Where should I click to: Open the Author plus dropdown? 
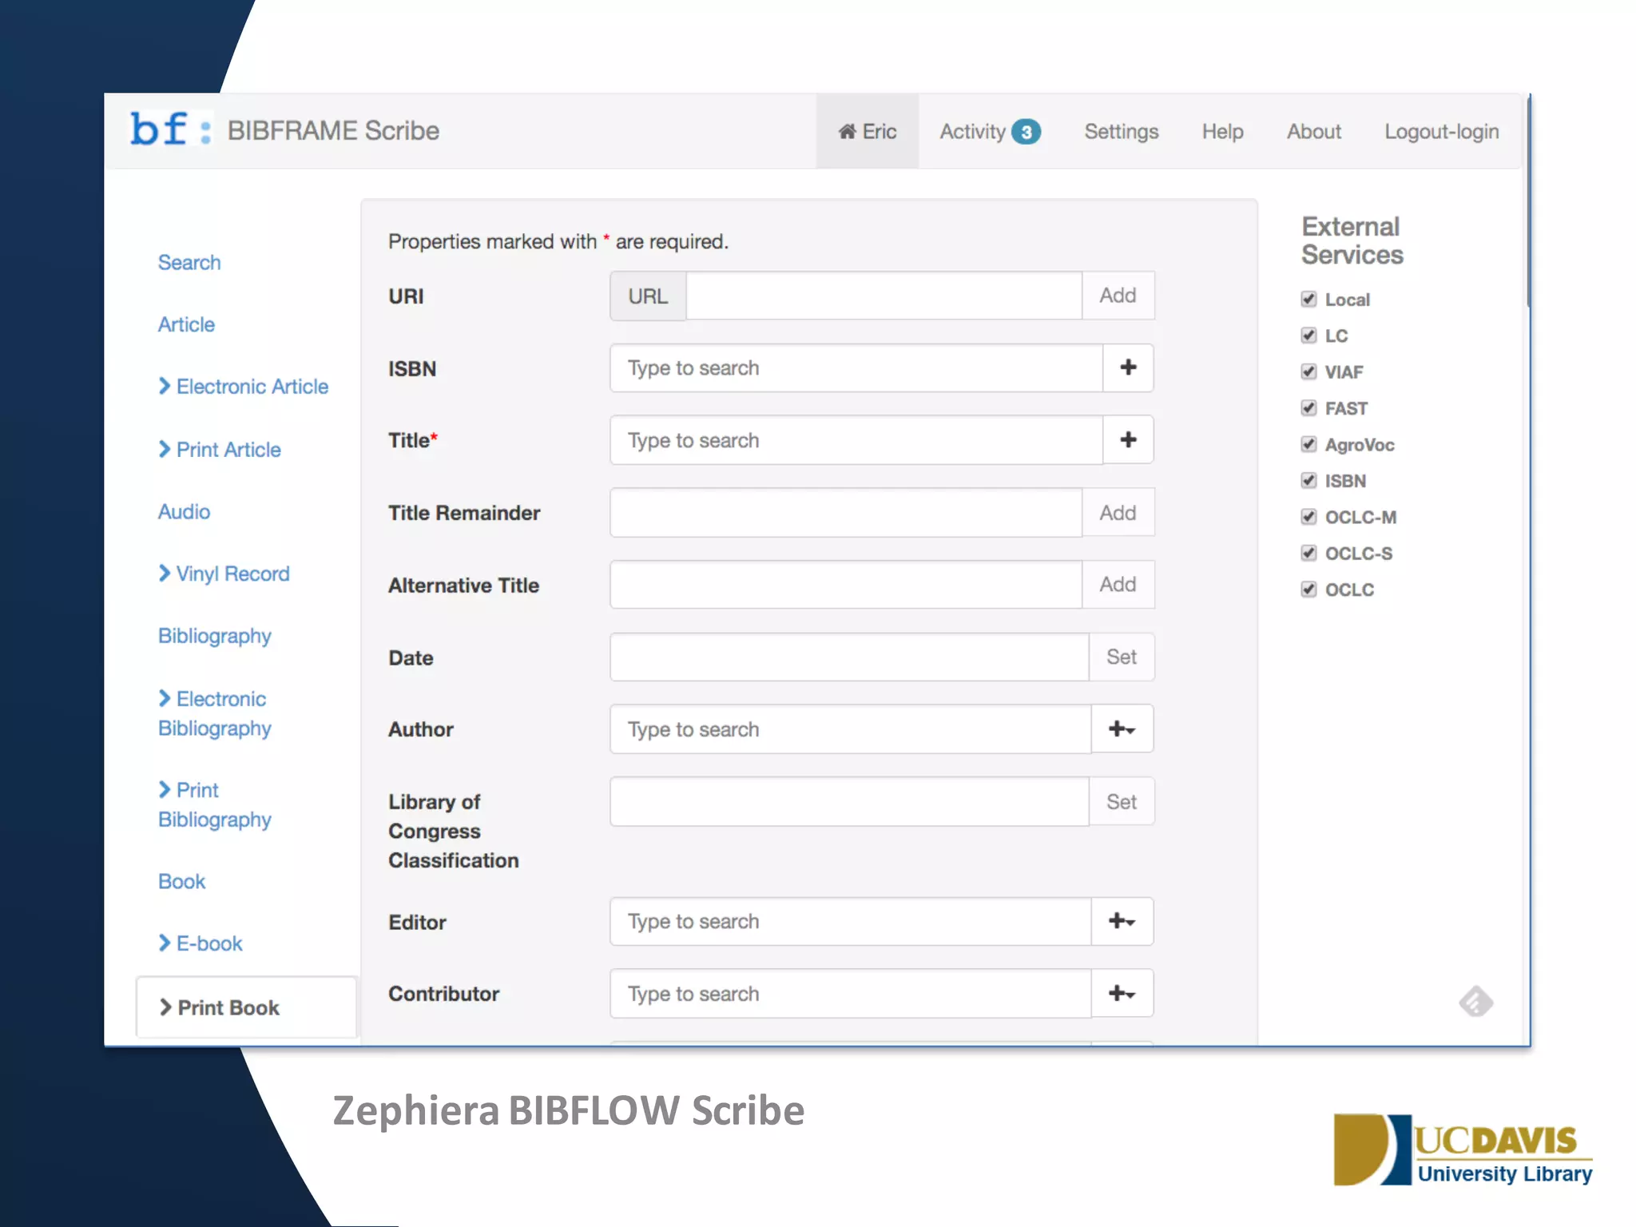(1122, 729)
